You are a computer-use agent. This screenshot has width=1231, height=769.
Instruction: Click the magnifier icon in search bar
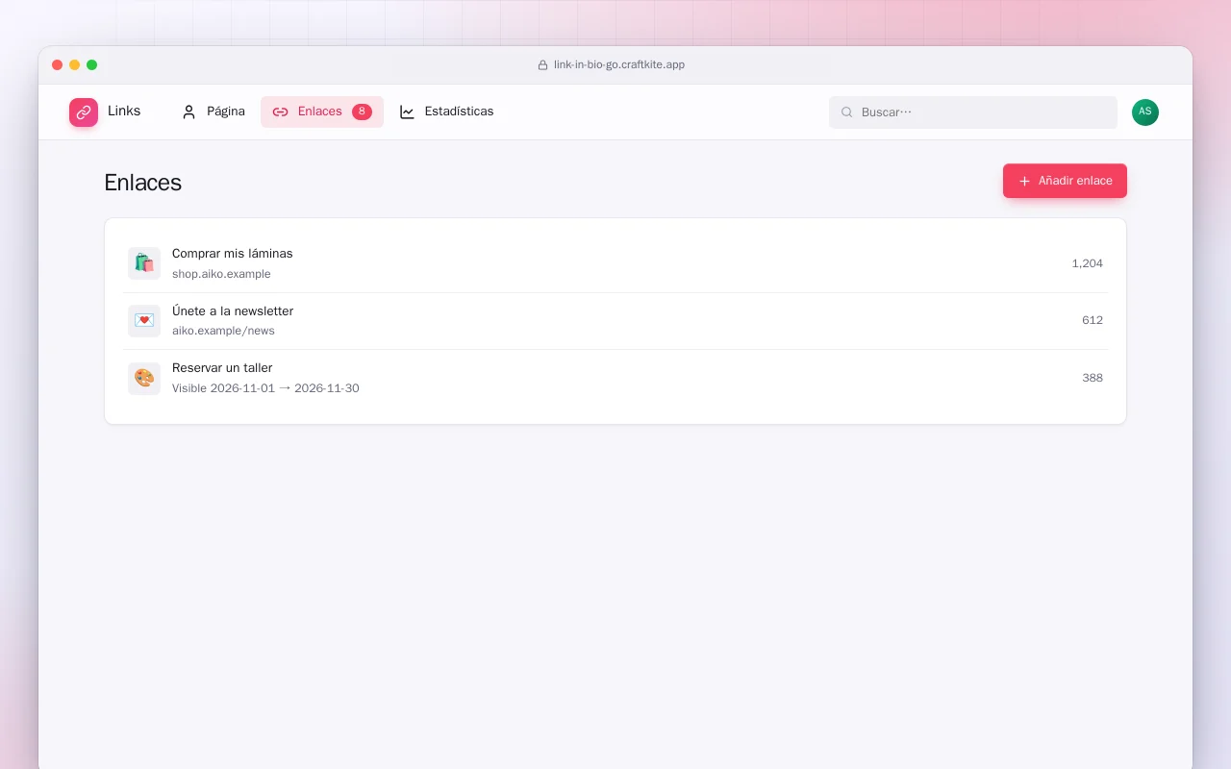tap(847, 112)
